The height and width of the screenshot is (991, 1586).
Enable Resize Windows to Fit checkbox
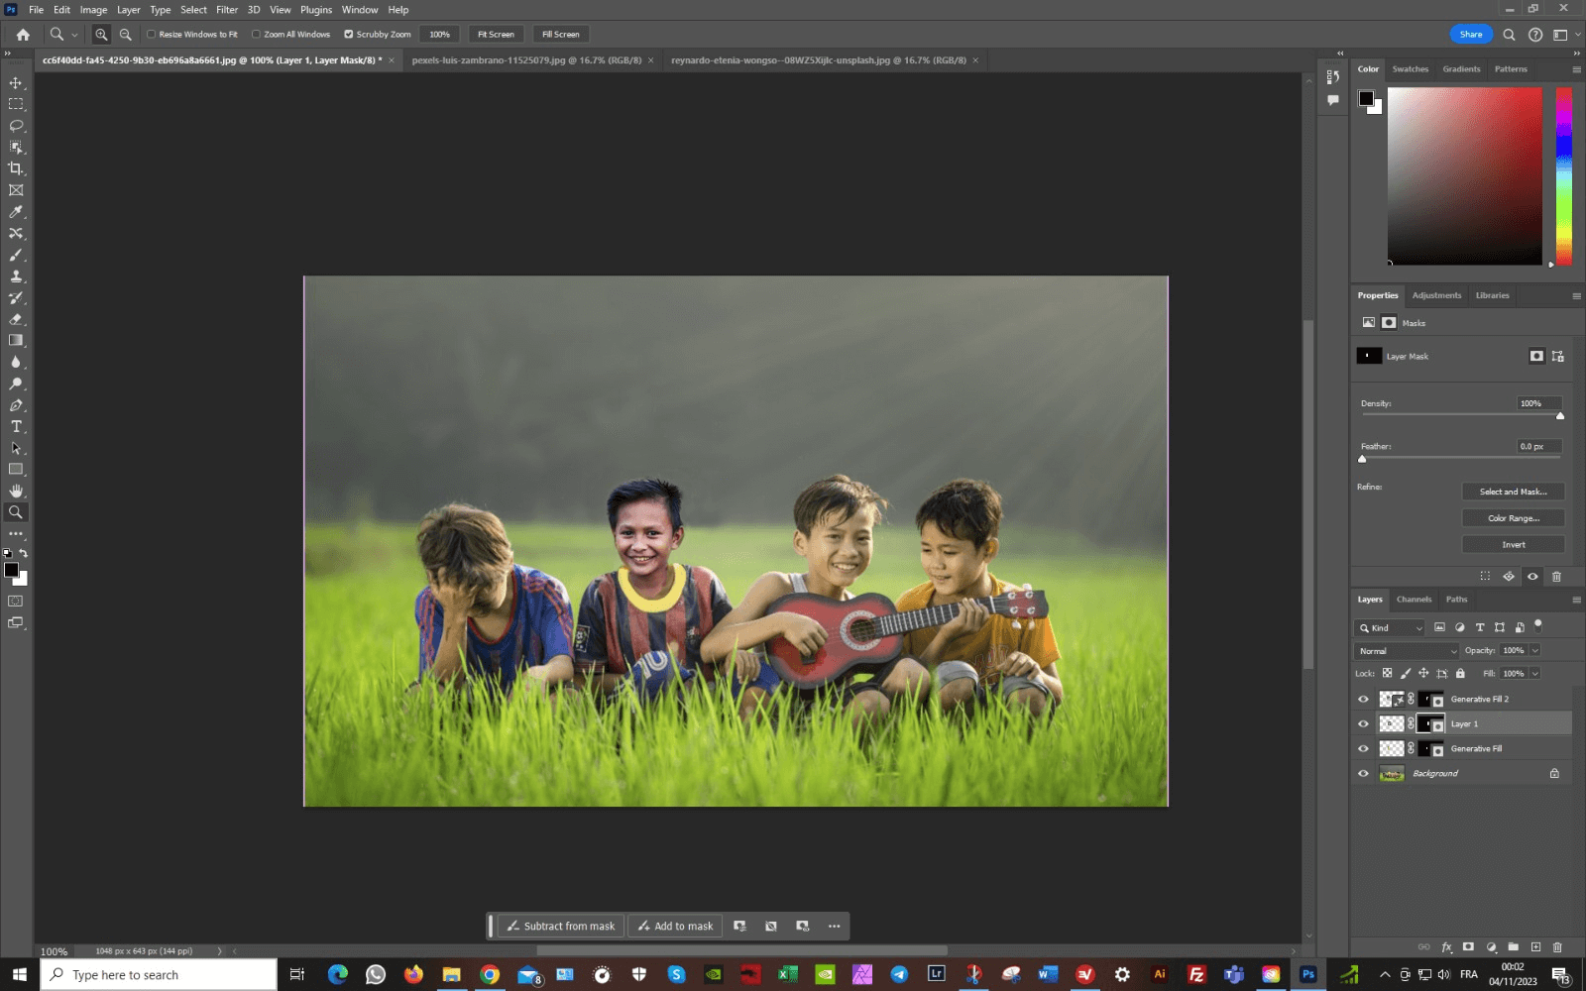coord(152,35)
